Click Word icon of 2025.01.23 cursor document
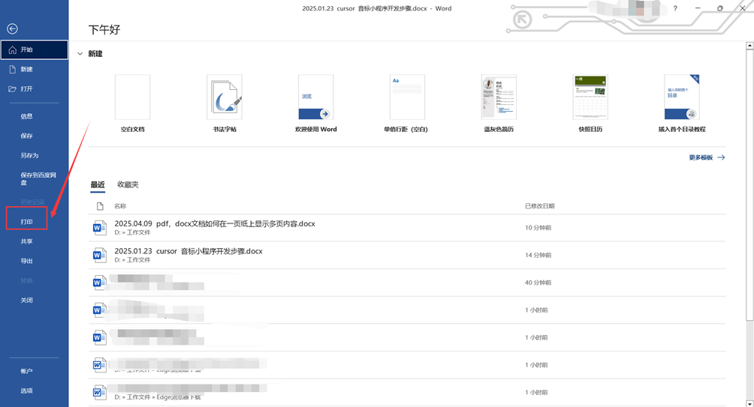This screenshot has width=754, height=407. click(99, 255)
